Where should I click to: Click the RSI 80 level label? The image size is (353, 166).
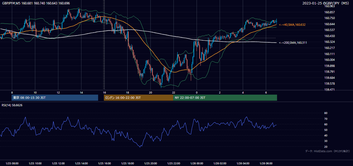326,113
